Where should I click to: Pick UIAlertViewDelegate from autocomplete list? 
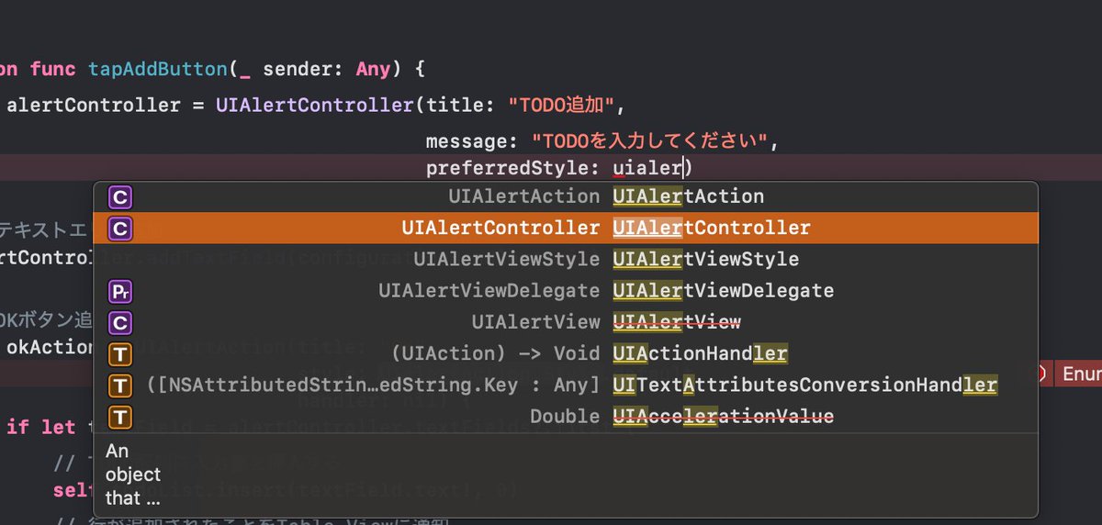point(566,291)
